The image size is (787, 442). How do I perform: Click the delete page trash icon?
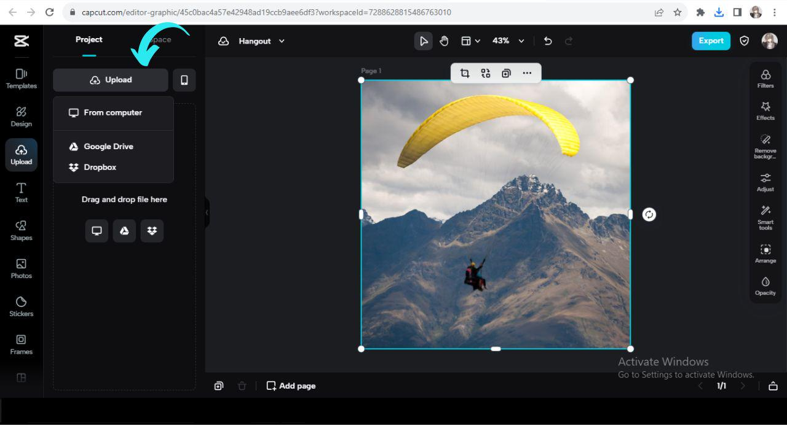(x=242, y=386)
